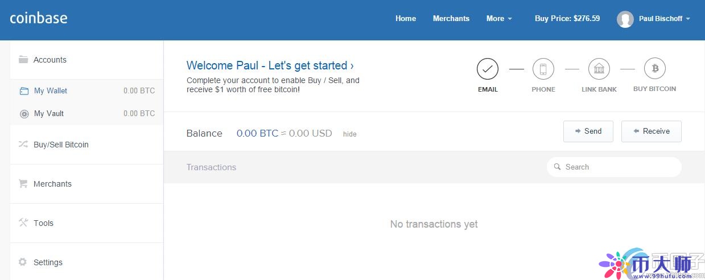The width and height of the screenshot is (705, 280).
Task: Open Welcome Paul get started link
Action: pyautogui.click(x=270, y=65)
